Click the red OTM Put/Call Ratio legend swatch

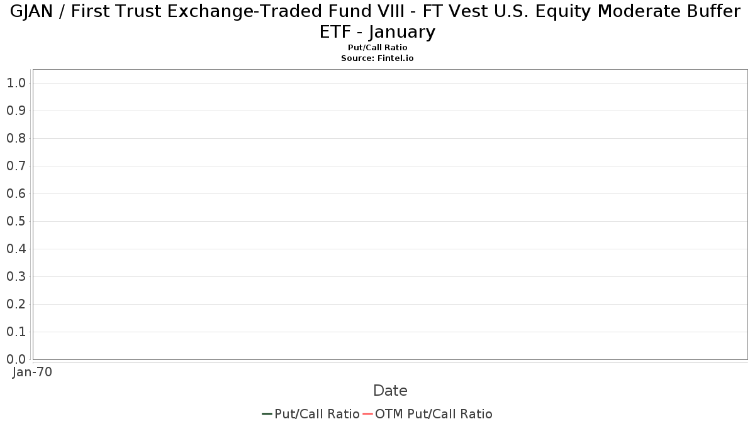pyautogui.click(x=367, y=414)
